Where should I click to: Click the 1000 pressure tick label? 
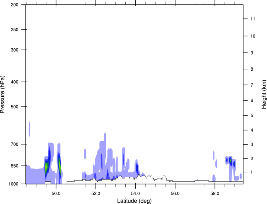click(13, 184)
